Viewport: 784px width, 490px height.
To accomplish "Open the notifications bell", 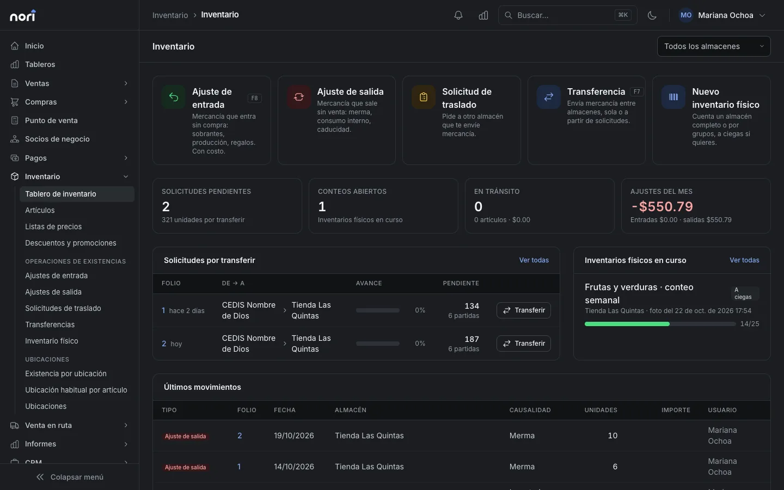I will point(458,15).
